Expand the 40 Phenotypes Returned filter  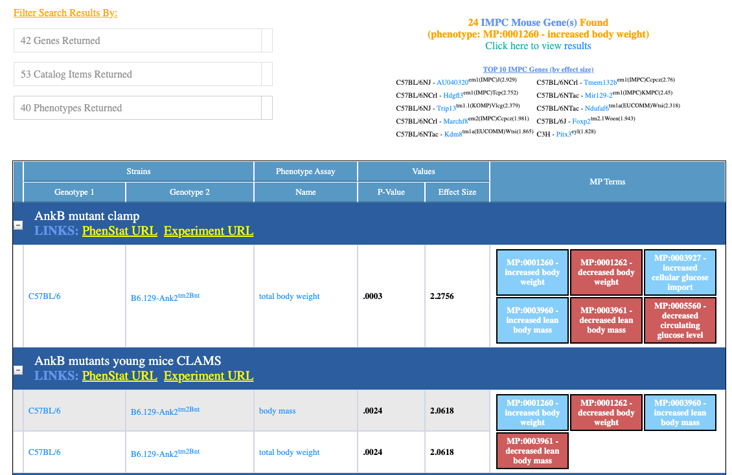tap(143, 107)
